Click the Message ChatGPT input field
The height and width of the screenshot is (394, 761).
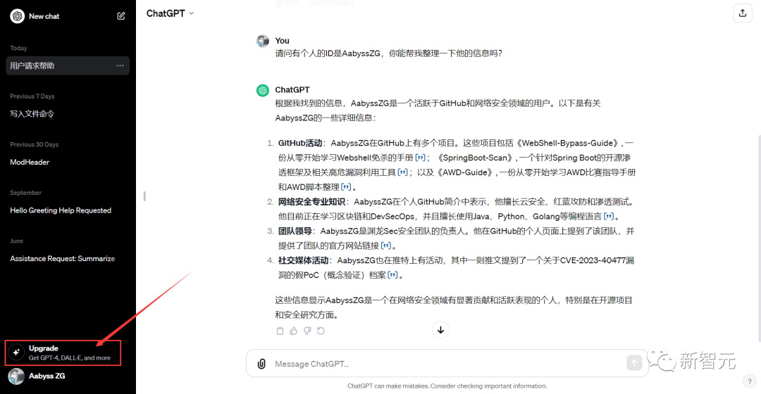[447, 364]
